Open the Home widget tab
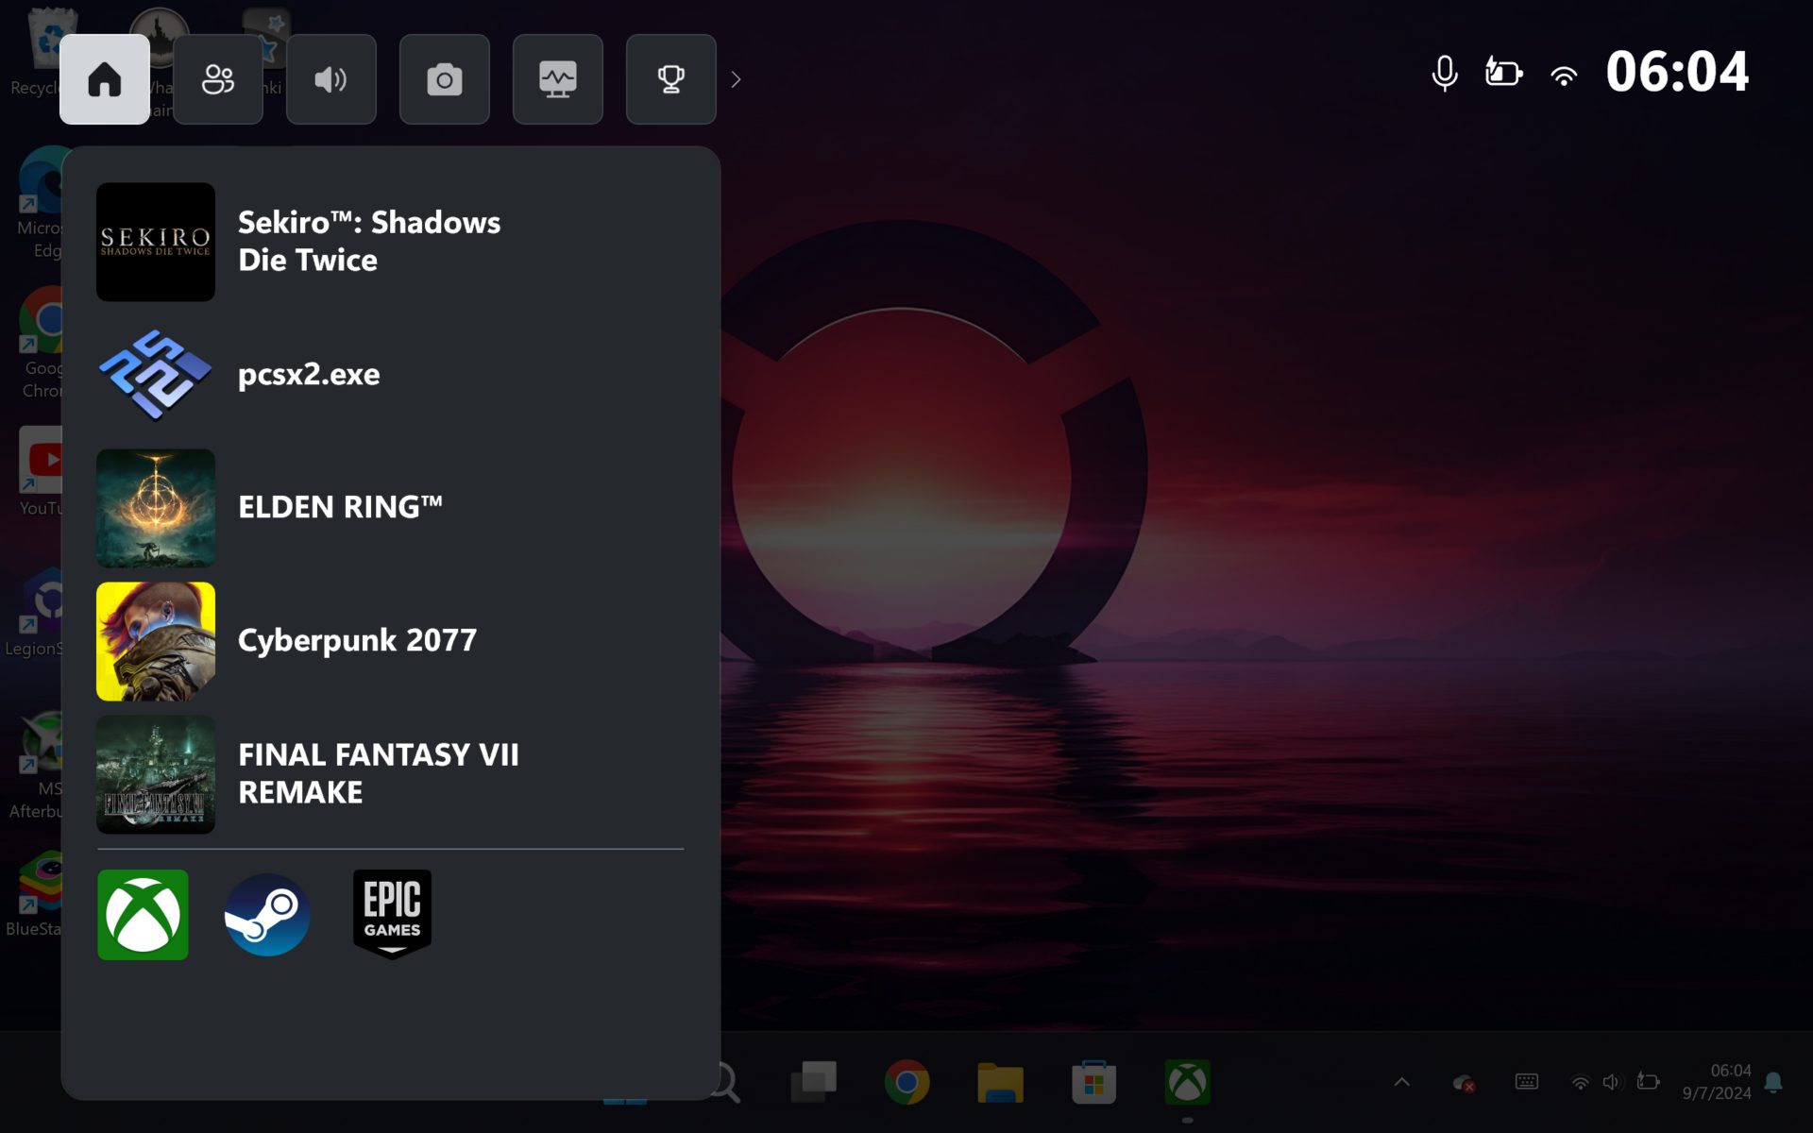The width and height of the screenshot is (1813, 1133). (x=104, y=79)
